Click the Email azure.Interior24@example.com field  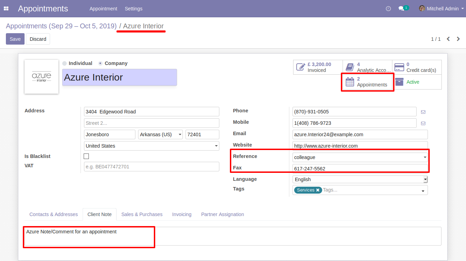pos(360,134)
